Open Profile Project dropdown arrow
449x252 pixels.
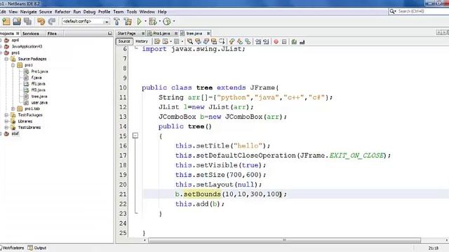click(174, 22)
